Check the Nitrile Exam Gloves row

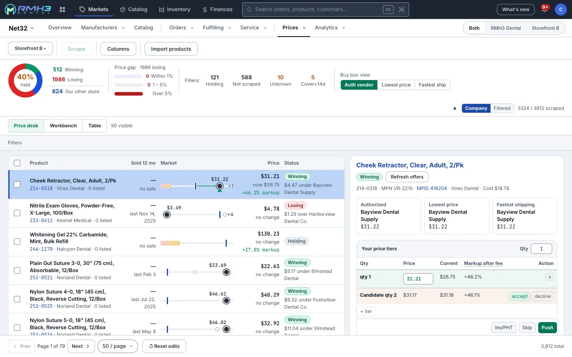[x=17, y=213]
